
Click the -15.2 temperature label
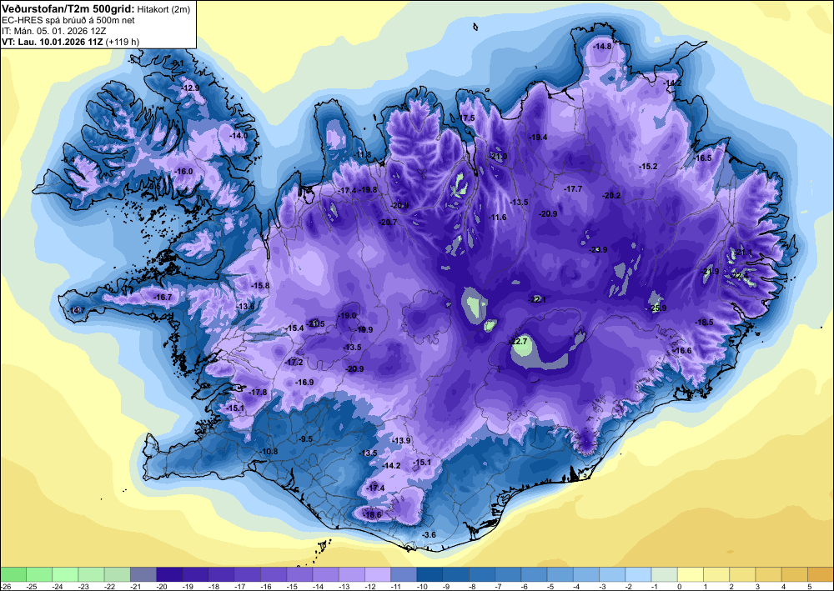click(x=648, y=167)
